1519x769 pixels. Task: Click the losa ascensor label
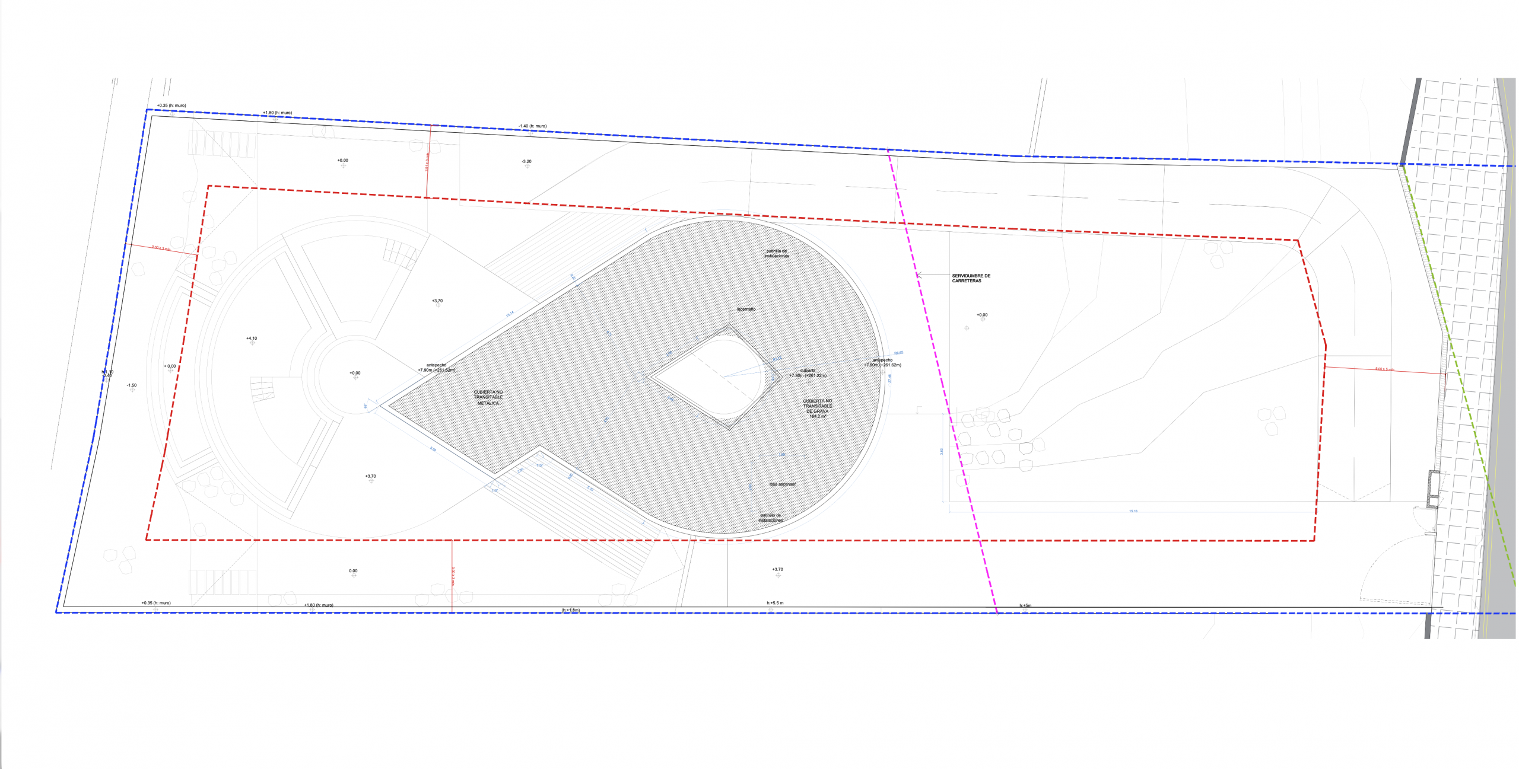783,484
